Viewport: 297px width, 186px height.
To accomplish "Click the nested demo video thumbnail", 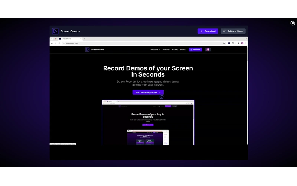I will tap(148, 123).
